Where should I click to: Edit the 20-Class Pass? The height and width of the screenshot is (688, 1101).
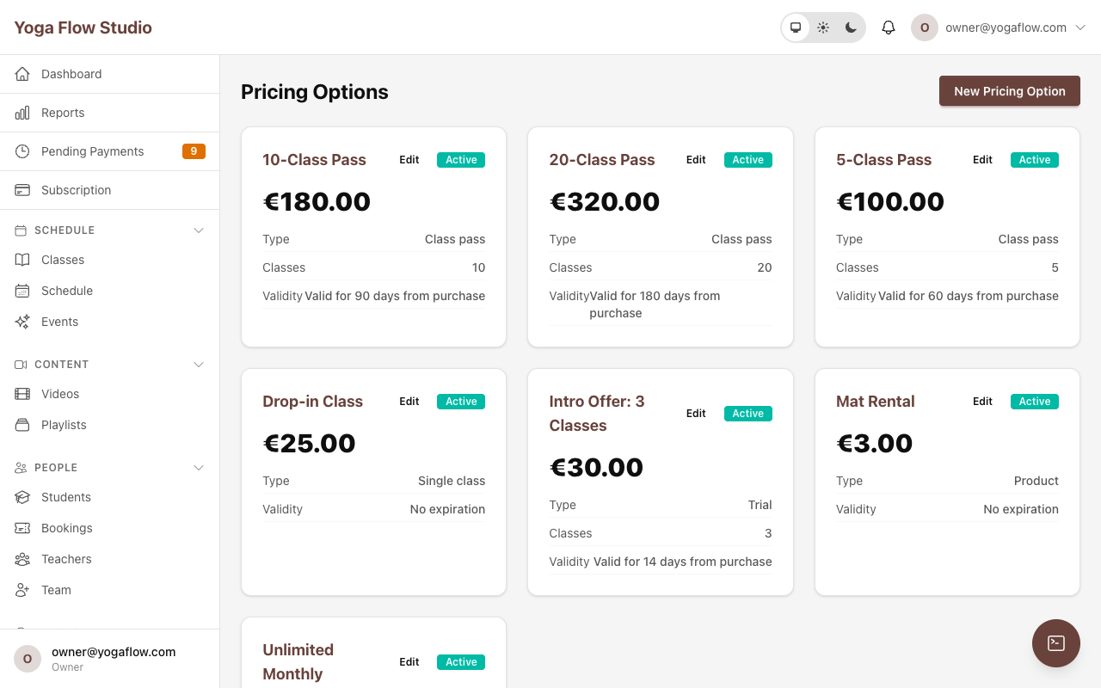click(696, 160)
